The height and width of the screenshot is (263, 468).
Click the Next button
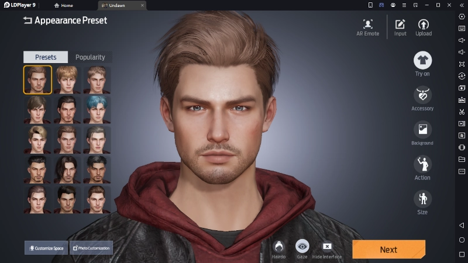(x=388, y=250)
